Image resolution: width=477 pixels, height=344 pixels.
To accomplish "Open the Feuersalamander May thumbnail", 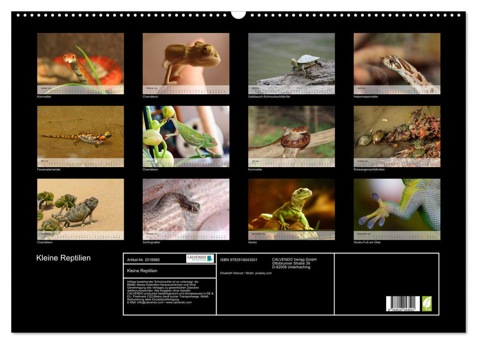I will (x=80, y=135).
